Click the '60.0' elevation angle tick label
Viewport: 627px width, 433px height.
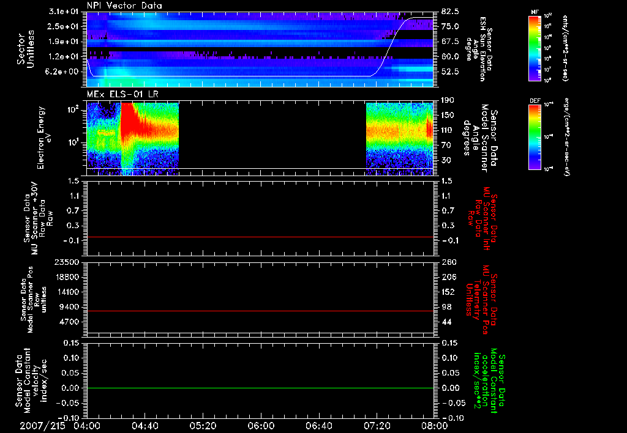(x=450, y=57)
